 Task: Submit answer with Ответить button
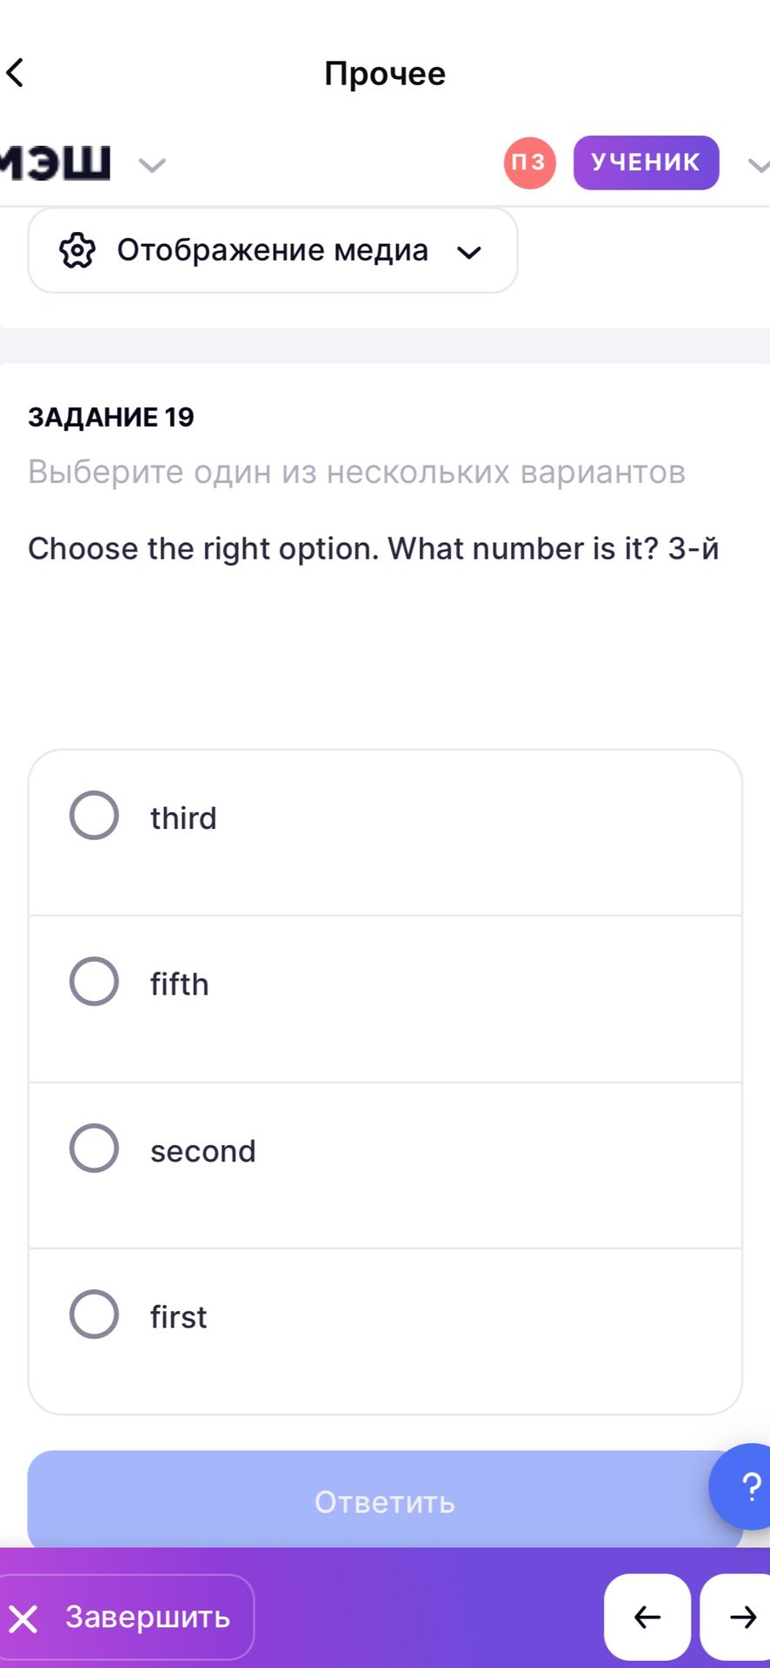(385, 1500)
